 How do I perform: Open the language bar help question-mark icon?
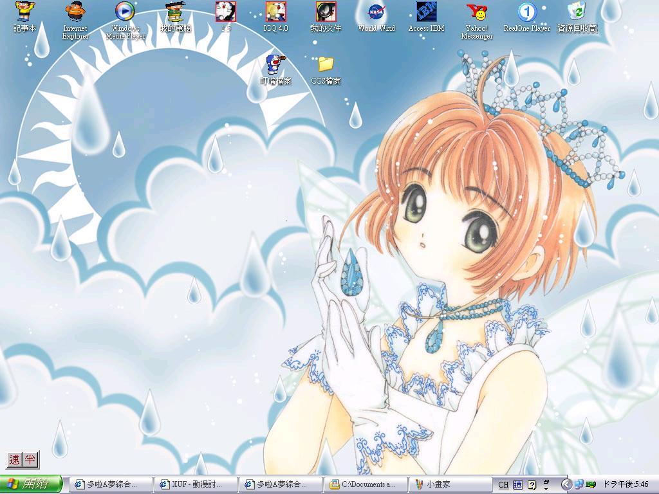pyautogui.click(x=532, y=485)
